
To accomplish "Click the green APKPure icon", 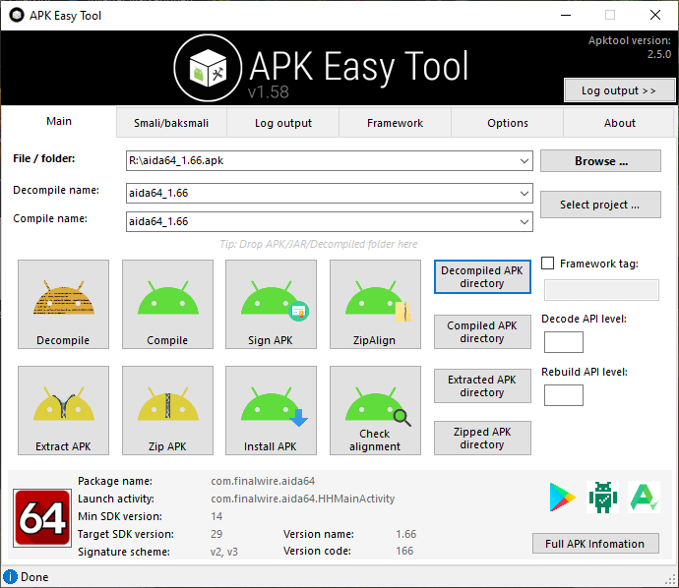I will [645, 498].
